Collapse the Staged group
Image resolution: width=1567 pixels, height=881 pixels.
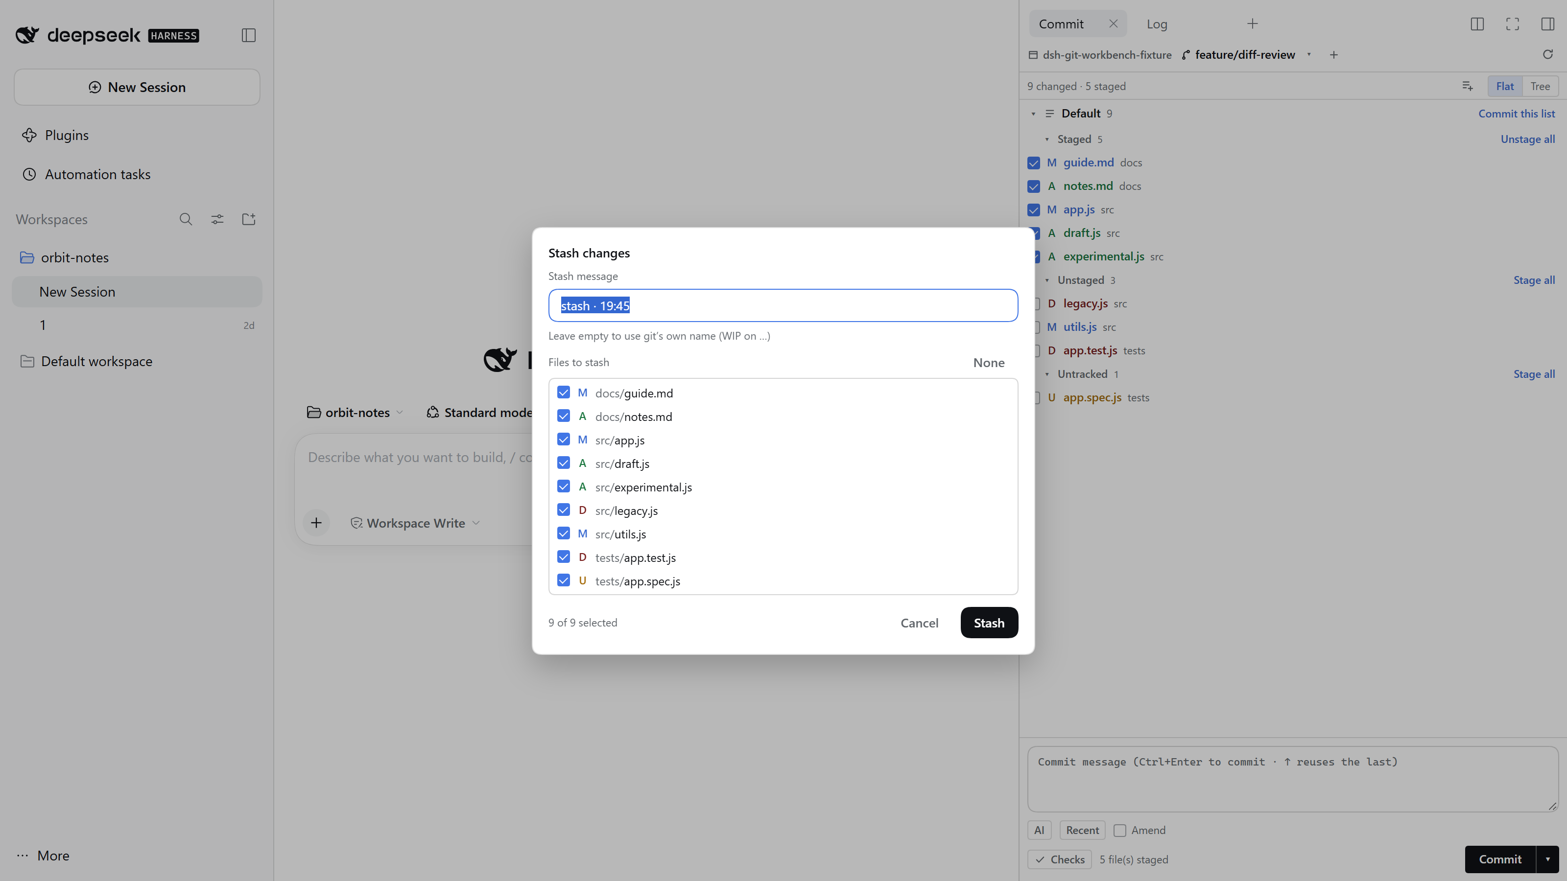[x=1047, y=139]
